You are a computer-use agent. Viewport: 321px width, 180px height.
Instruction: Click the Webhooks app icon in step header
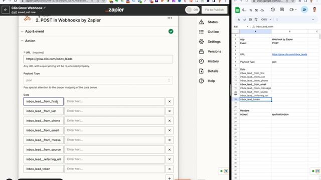coord(27,18)
